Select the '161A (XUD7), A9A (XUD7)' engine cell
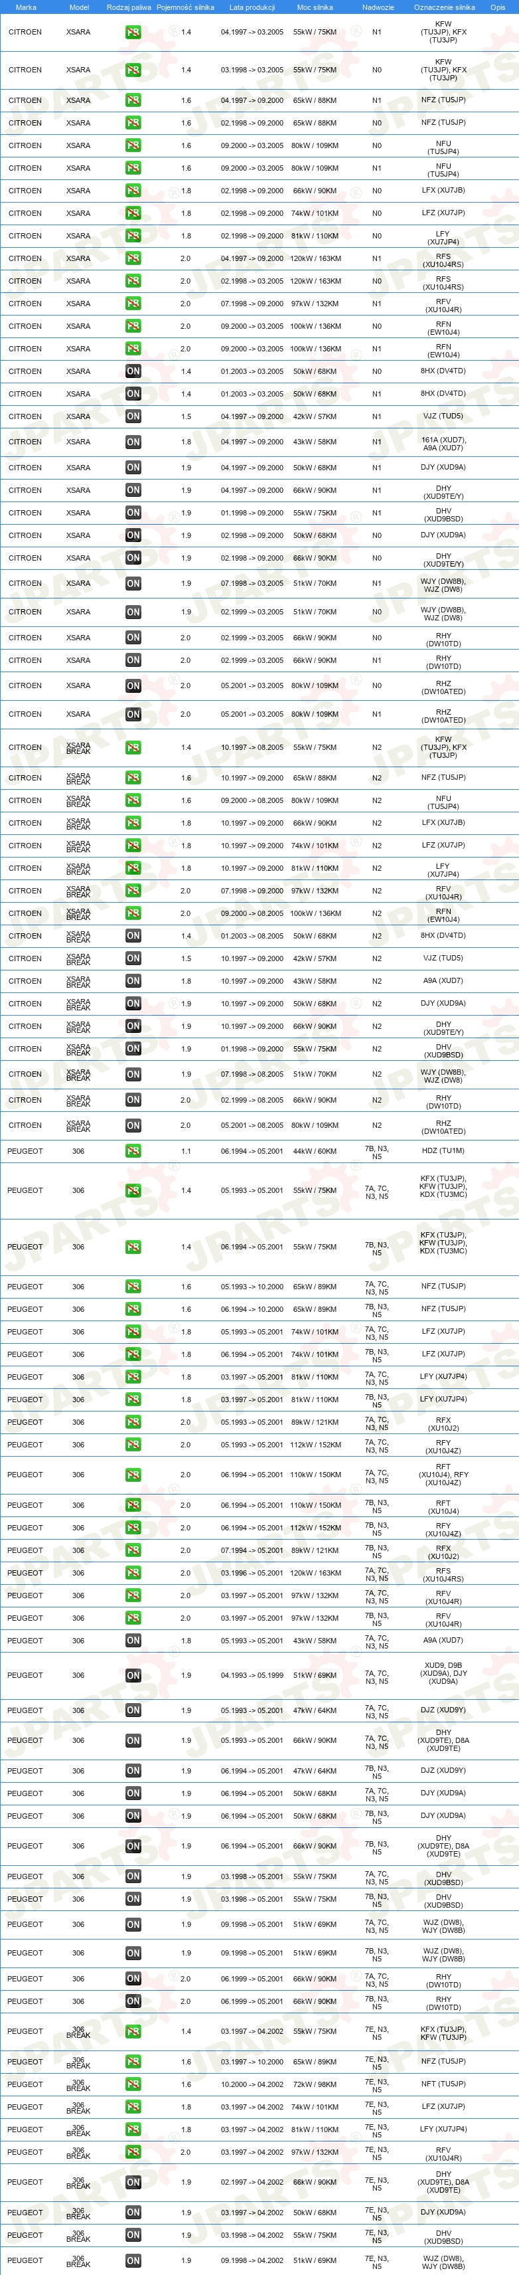This screenshot has width=519, height=2275. [443, 444]
